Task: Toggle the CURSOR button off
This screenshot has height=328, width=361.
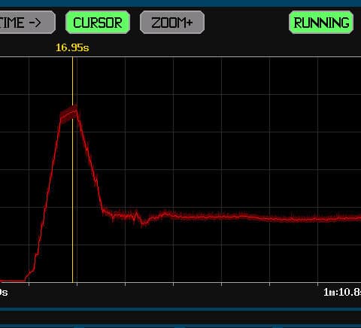Action: pyautogui.click(x=98, y=23)
